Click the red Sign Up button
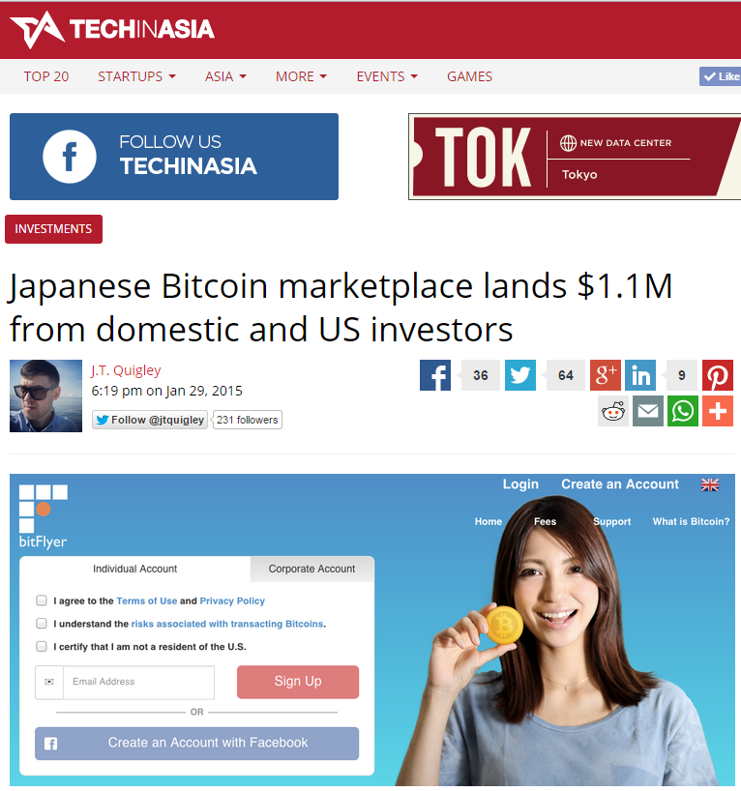This screenshot has width=741, height=791. pyautogui.click(x=298, y=682)
